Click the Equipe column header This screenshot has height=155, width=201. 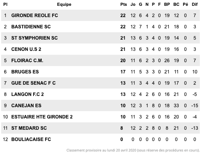[x=64, y=5]
